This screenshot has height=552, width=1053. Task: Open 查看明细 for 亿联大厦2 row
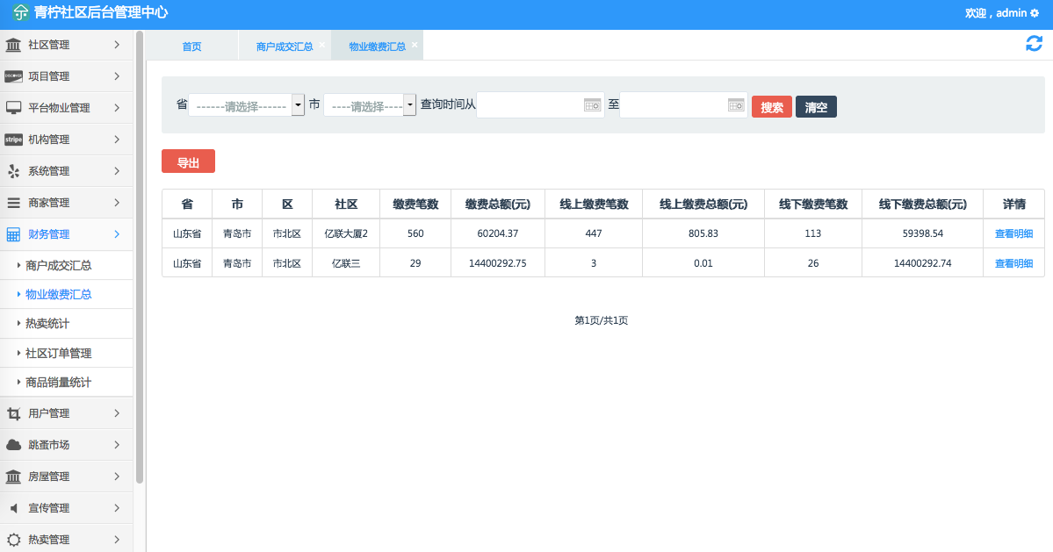1013,233
